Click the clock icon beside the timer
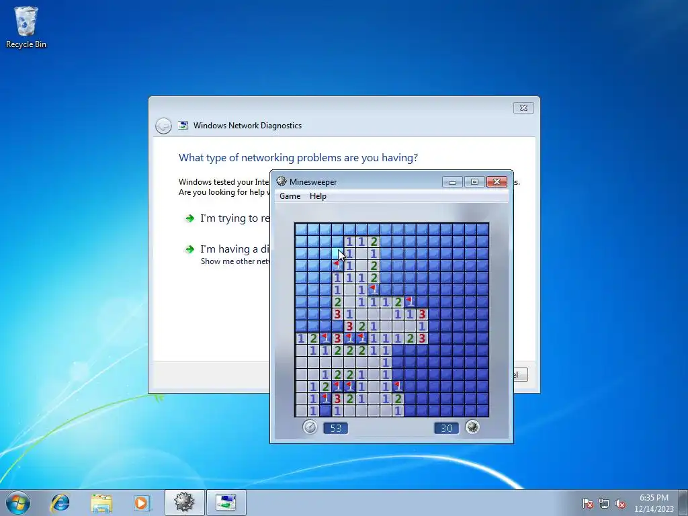The image size is (688, 516). (x=310, y=427)
